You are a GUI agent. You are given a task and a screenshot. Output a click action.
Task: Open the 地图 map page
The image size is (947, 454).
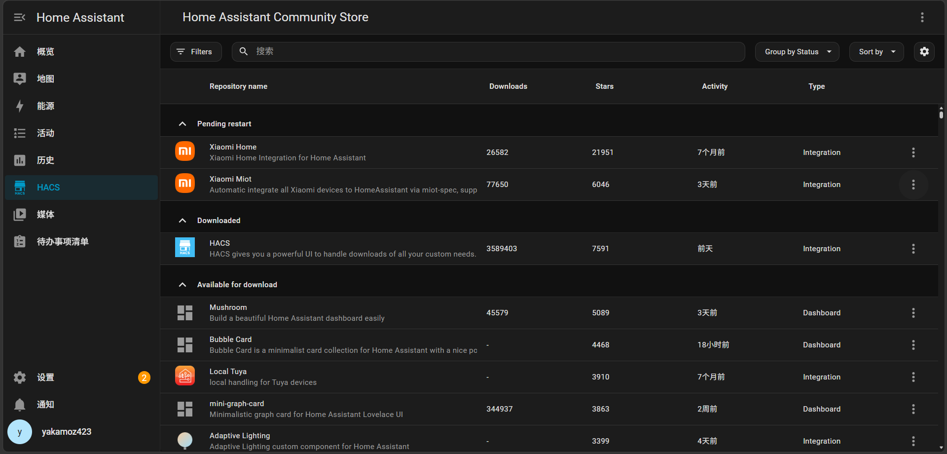[81, 79]
